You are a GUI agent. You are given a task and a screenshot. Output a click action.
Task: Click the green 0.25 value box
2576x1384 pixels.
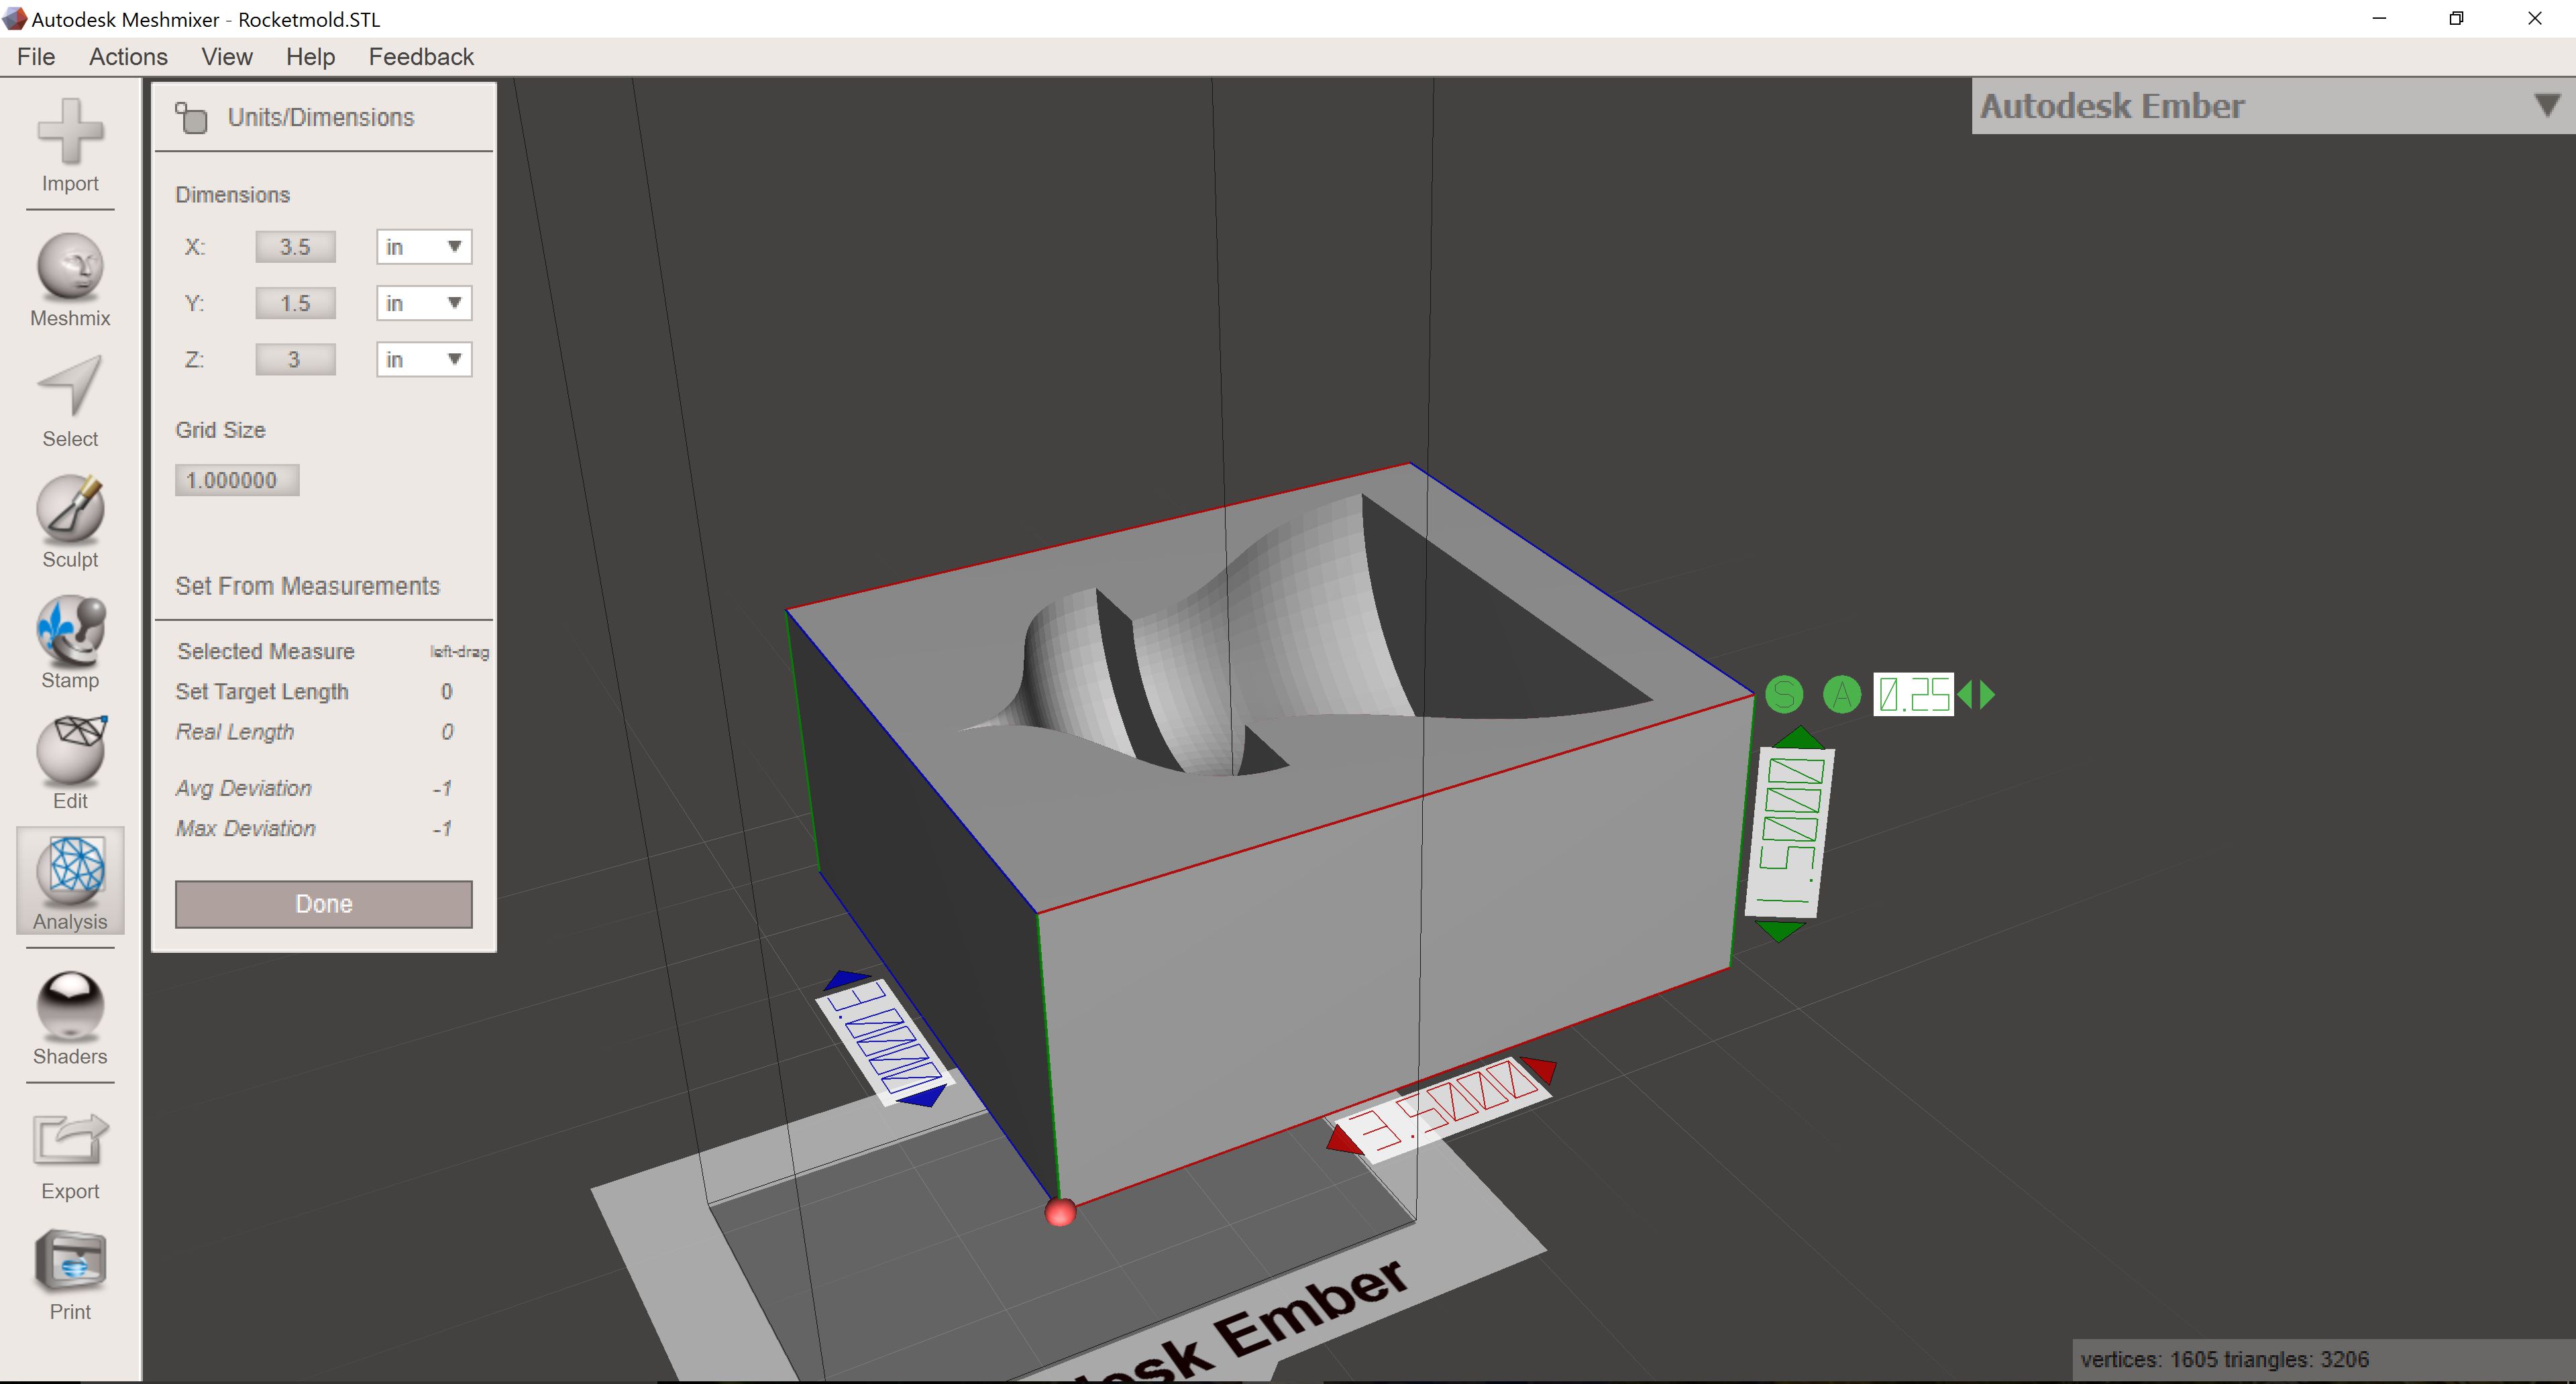[x=1913, y=695]
